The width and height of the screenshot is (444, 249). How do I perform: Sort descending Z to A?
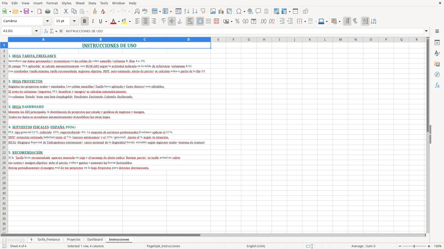point(195,11)
